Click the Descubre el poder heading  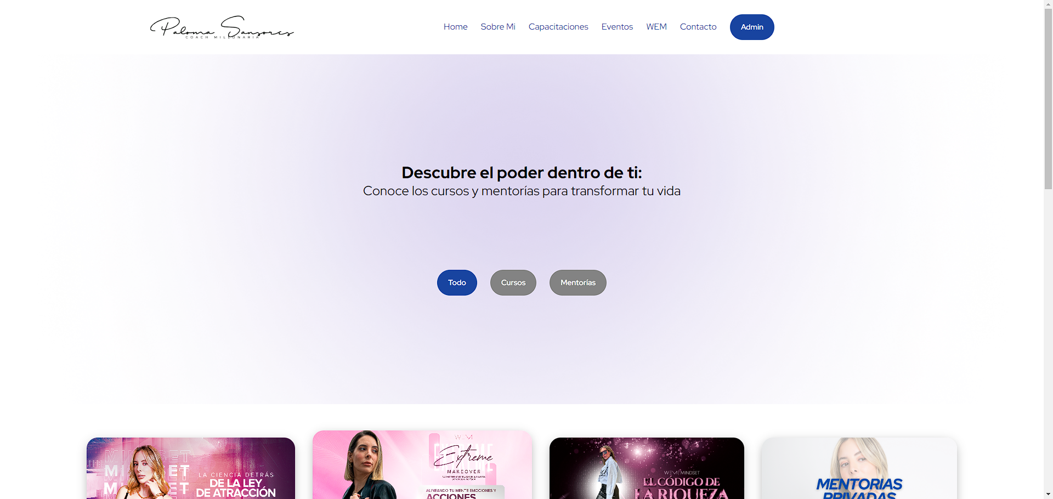point(522,173)
